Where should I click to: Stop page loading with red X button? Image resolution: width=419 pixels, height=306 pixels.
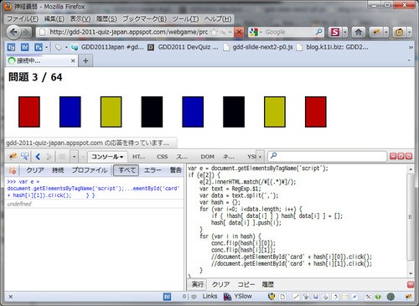coord(239,33)
